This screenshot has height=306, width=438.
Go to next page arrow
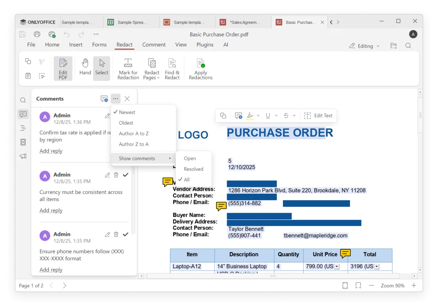pyautogui.click(x=65, y=286)
